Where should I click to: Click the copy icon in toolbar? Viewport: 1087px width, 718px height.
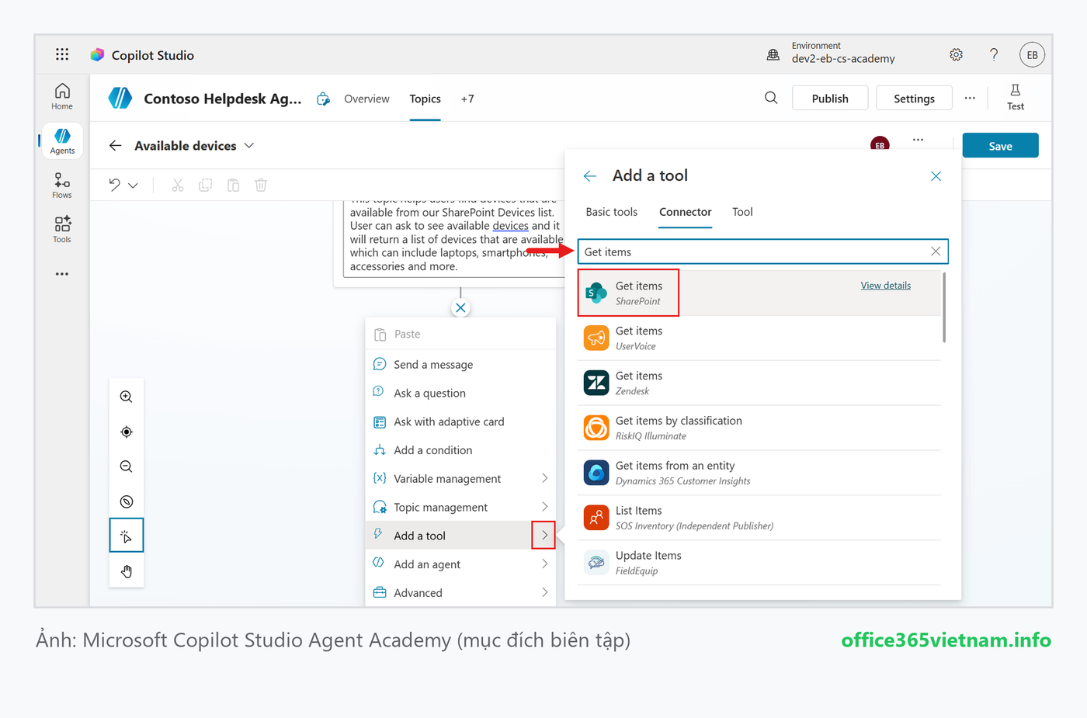tap(206, 185)
